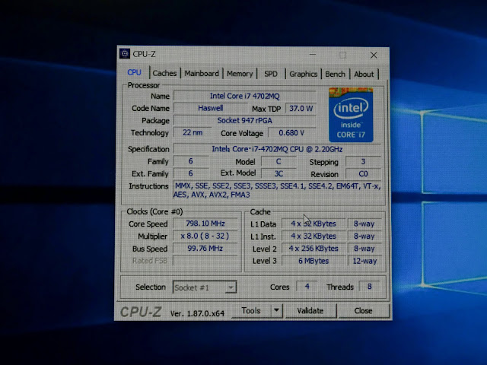The image size is (487, 365).
Task: Click the Max TDP value '37.0 W'
Action: click(x=301, y=109)
